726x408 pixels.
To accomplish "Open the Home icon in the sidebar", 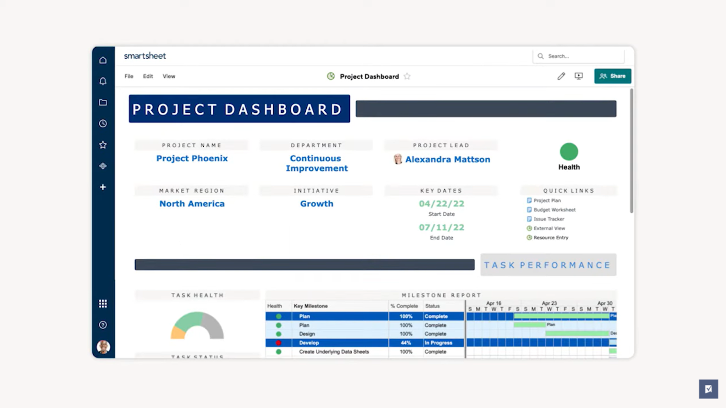I will (x=103, y=60).
